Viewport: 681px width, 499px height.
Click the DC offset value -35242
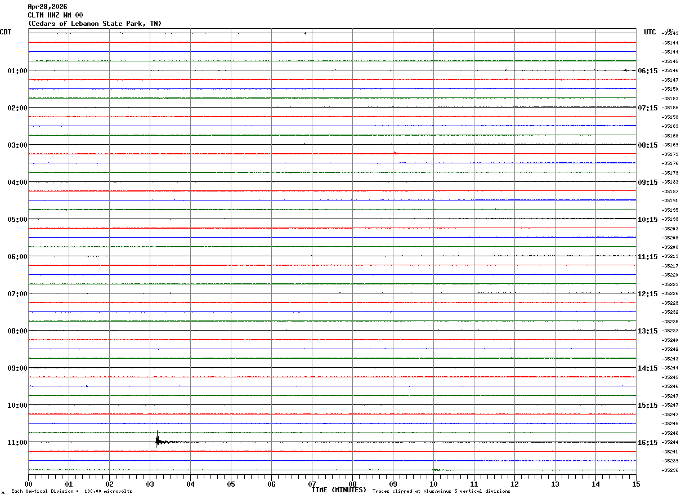pyautogui.click(x=670, y=350)
